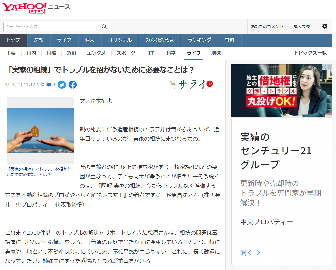Click the author name 鈴木拓也
This screenshot has width=336, height=270.
pos(101,101)
